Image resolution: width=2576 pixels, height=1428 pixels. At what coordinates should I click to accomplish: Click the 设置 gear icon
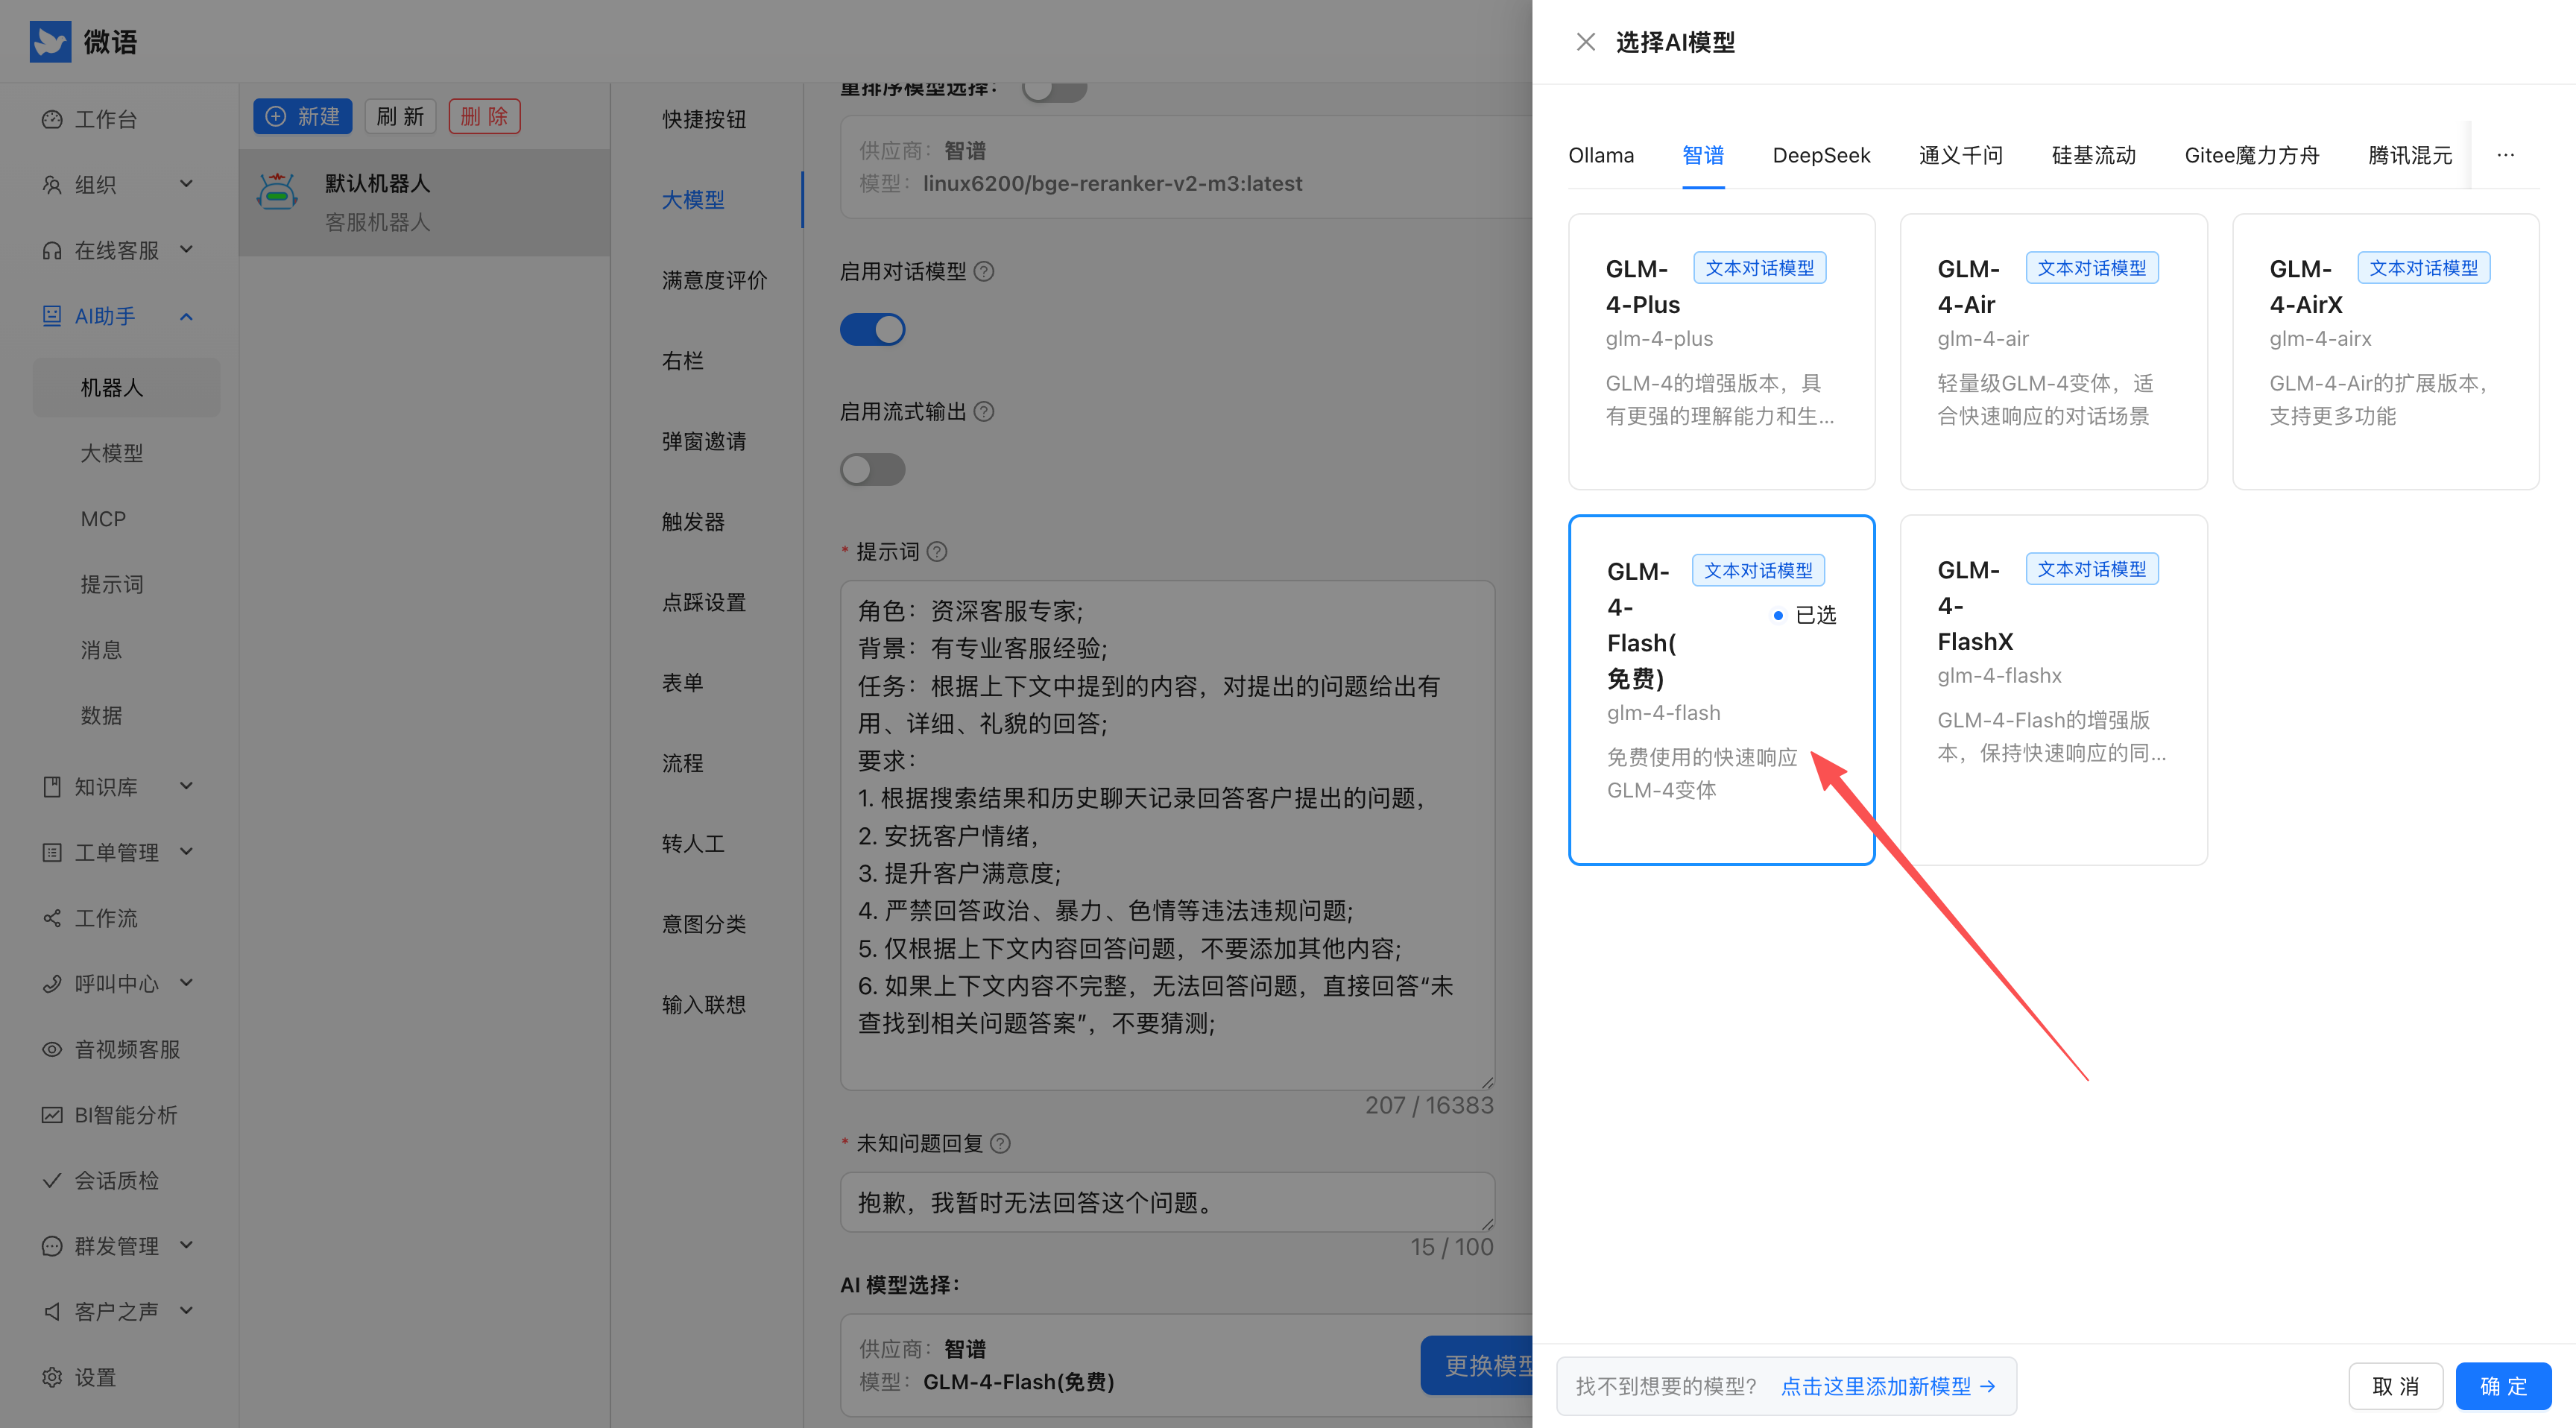click(52, 1377)
